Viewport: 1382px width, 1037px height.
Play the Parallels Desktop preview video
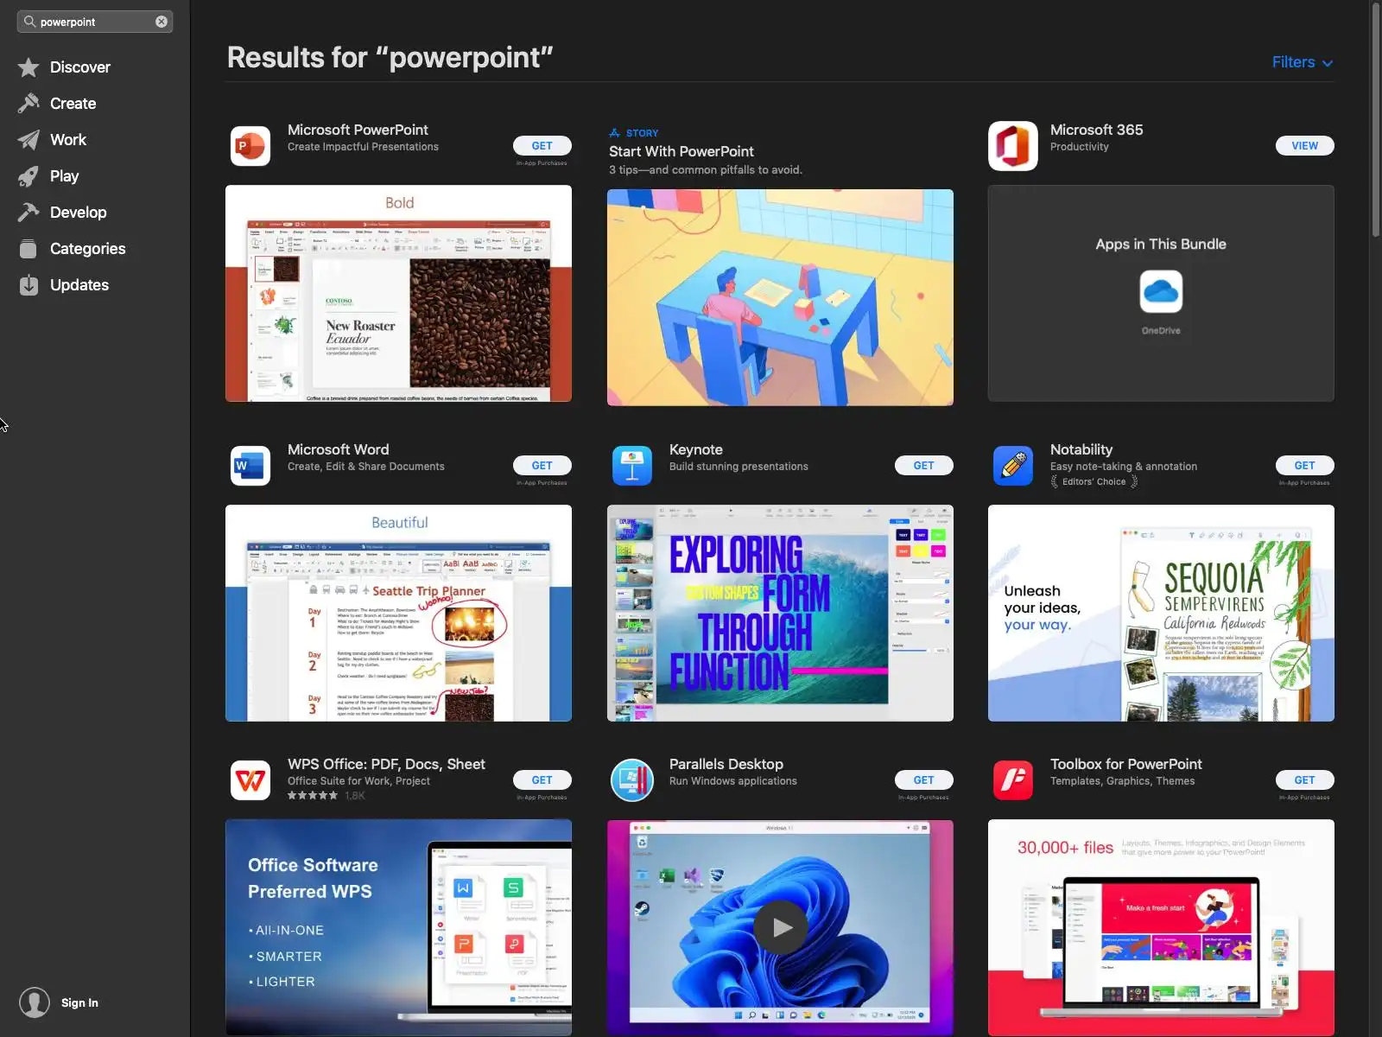pos(781,927)
